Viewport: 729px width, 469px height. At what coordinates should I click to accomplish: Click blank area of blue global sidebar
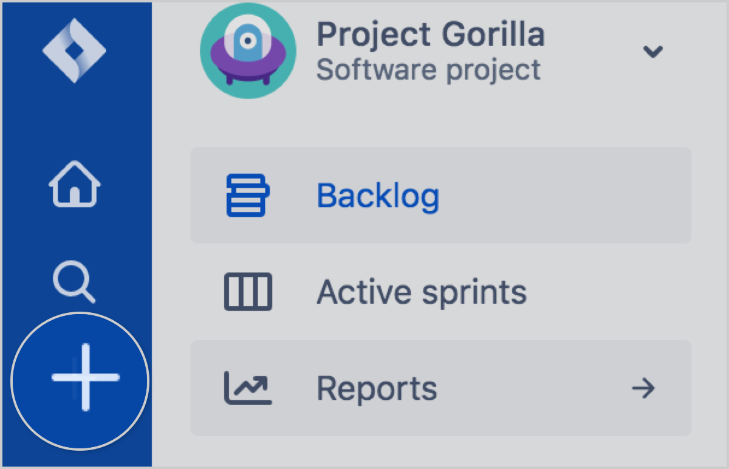click(x=76, y=122)
